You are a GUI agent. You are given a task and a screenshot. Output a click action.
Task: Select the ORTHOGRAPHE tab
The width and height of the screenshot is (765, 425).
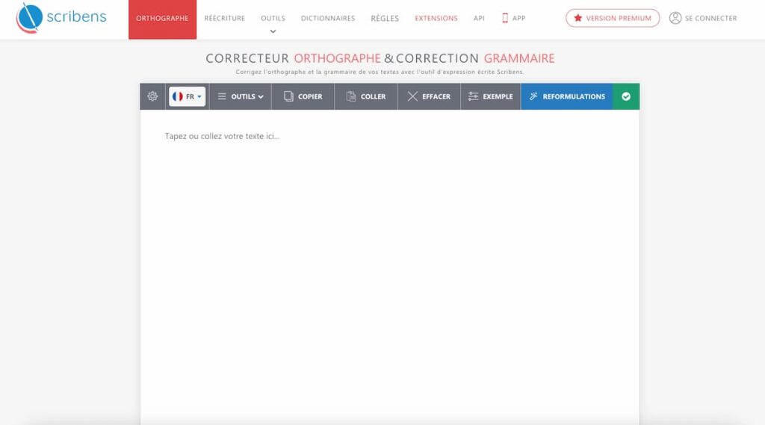point(162,19)
